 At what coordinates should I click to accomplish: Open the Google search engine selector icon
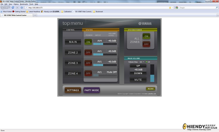pyautogui.click(x=177, y=8)
